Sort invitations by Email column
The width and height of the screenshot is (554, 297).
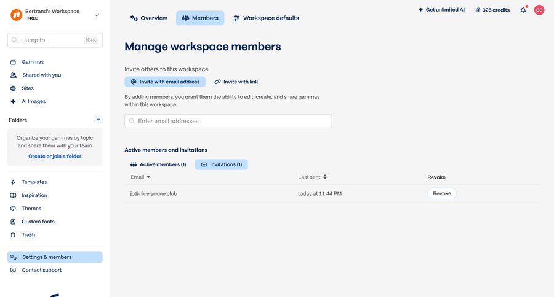140,177
